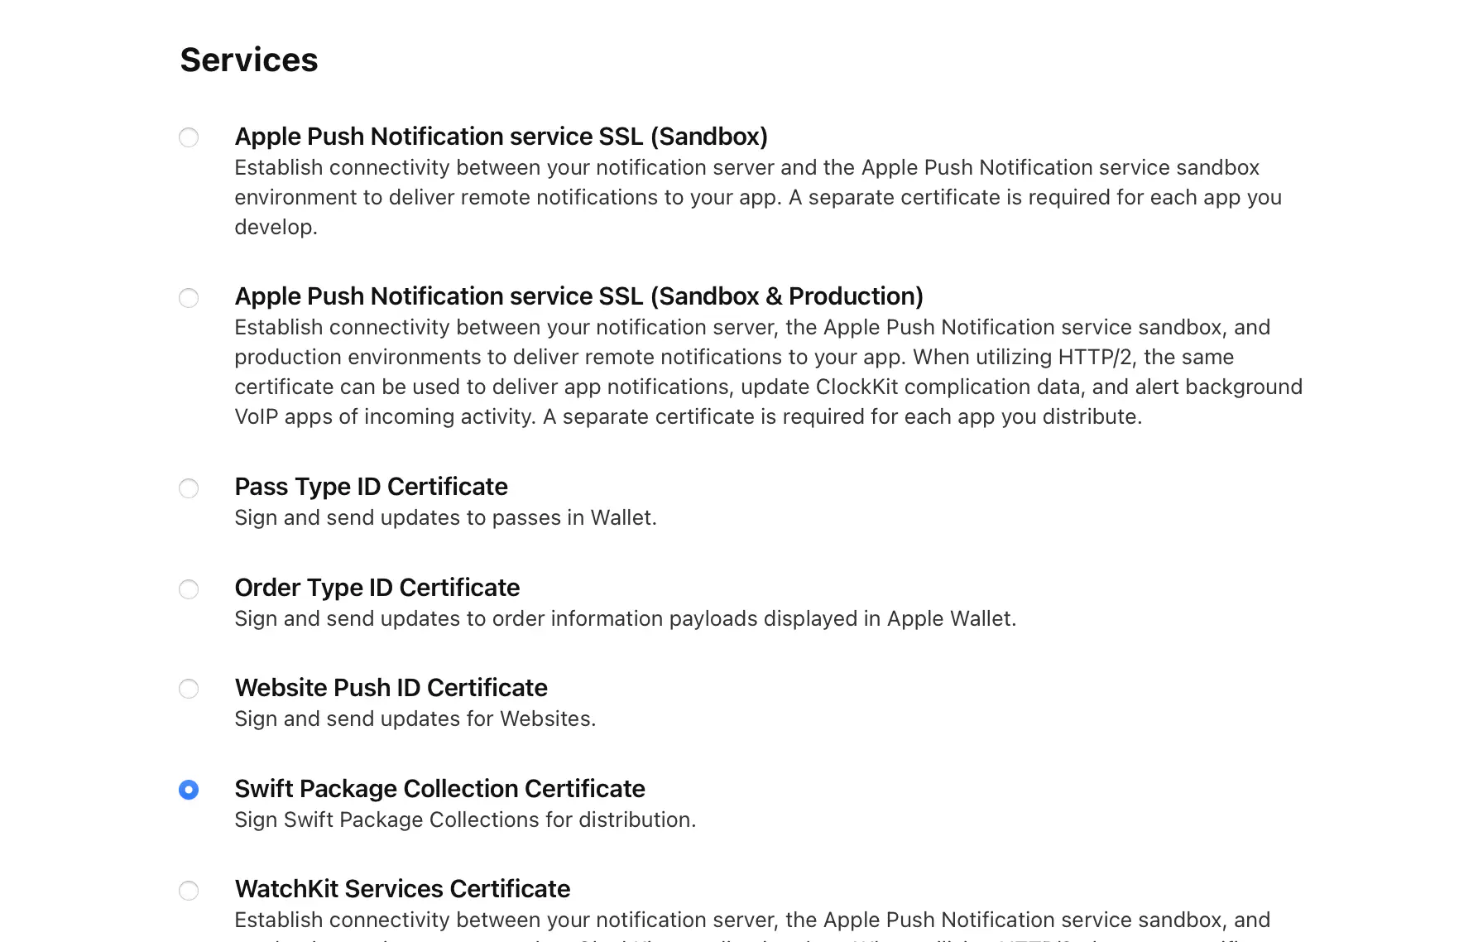Click the Apple Push Notification service SSL (Sandbox) title
The image size is (1478, 942).
(x=501, y=137)
